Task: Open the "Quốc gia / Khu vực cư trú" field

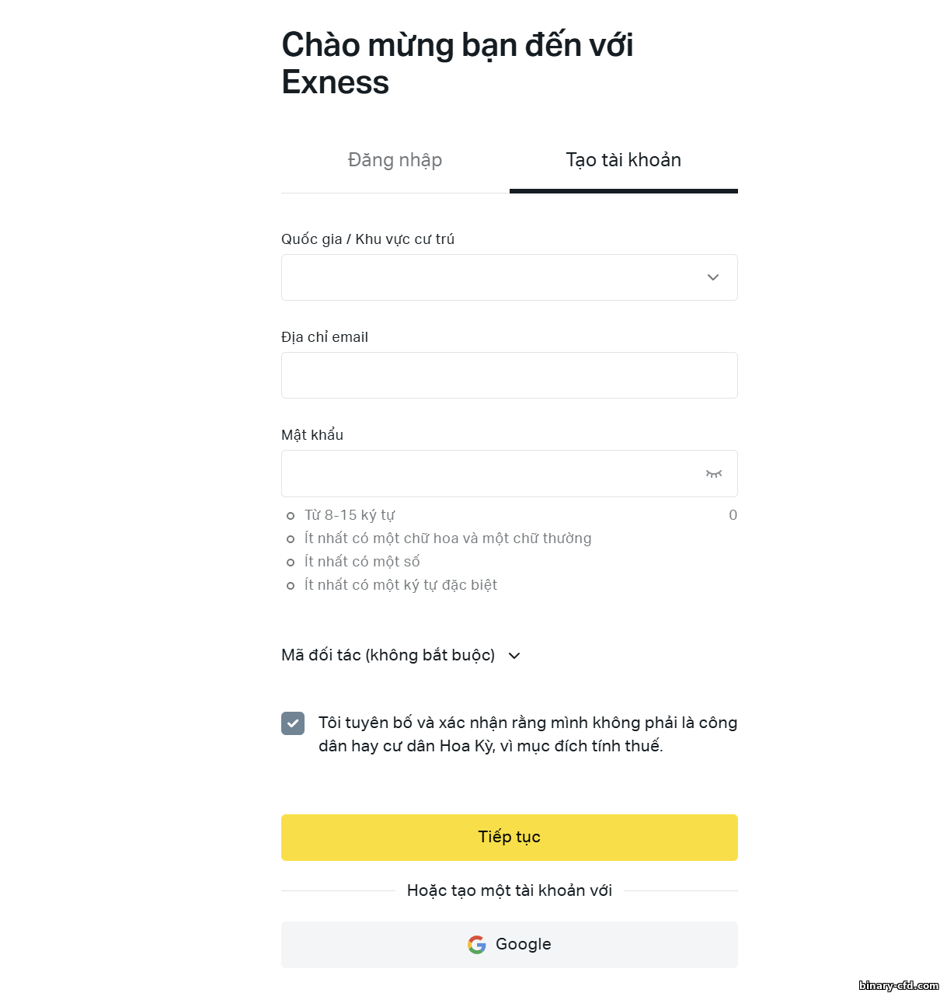Action: click(497, 277)
